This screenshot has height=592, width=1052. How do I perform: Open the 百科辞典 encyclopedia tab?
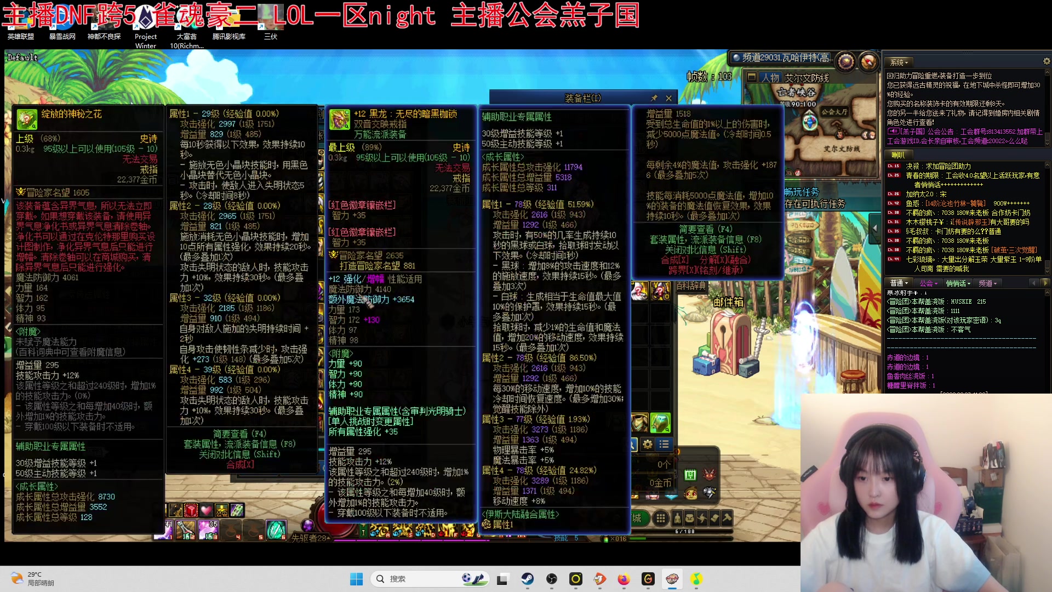click(691, 286)
